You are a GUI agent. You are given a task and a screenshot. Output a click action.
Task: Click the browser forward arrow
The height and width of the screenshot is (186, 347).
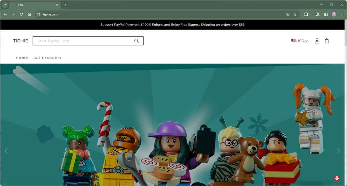[x=13, y=14]
